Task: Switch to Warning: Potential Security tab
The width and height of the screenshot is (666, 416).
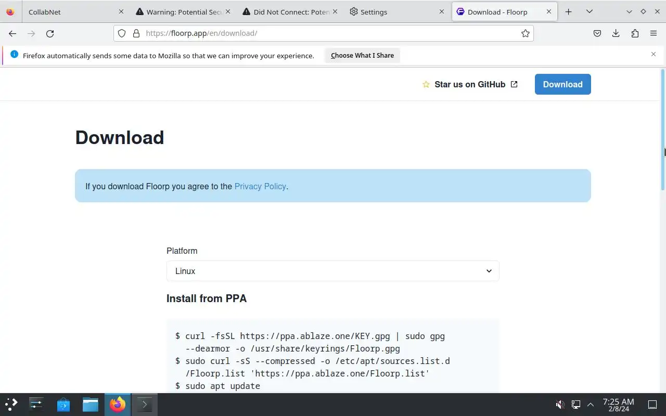Action: (182, 11)
